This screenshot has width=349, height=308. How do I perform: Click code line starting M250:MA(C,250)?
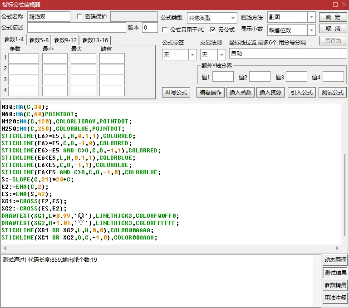point(63,129)
